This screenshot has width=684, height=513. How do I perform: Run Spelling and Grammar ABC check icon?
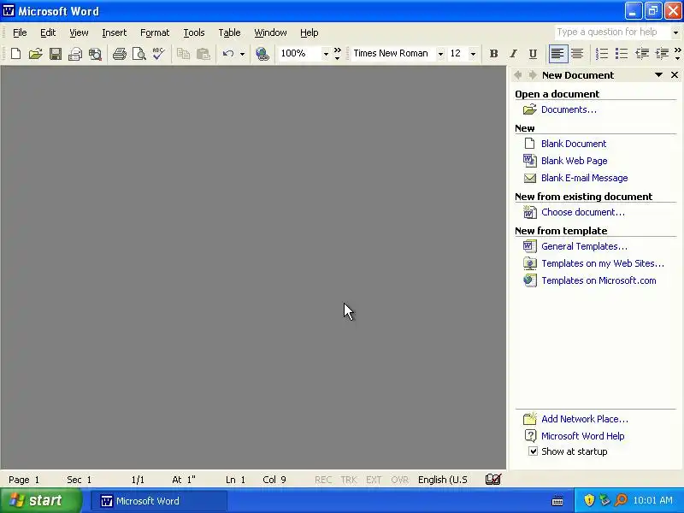click(x=158, y=54)
